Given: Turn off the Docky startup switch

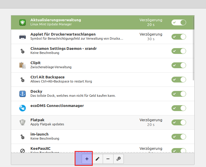Looking at the screenshot, I should pos(179,94).
